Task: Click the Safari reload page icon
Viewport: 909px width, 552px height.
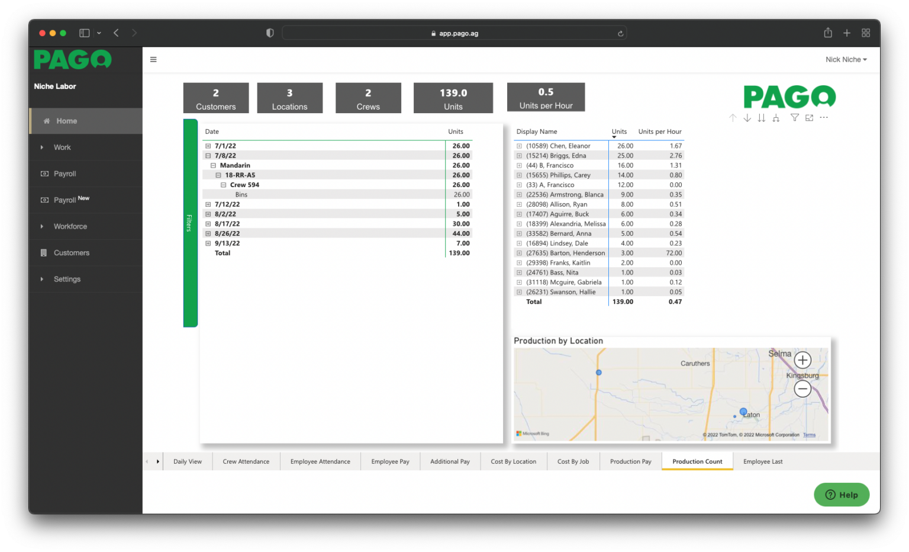Action: (x=620, y=33)
